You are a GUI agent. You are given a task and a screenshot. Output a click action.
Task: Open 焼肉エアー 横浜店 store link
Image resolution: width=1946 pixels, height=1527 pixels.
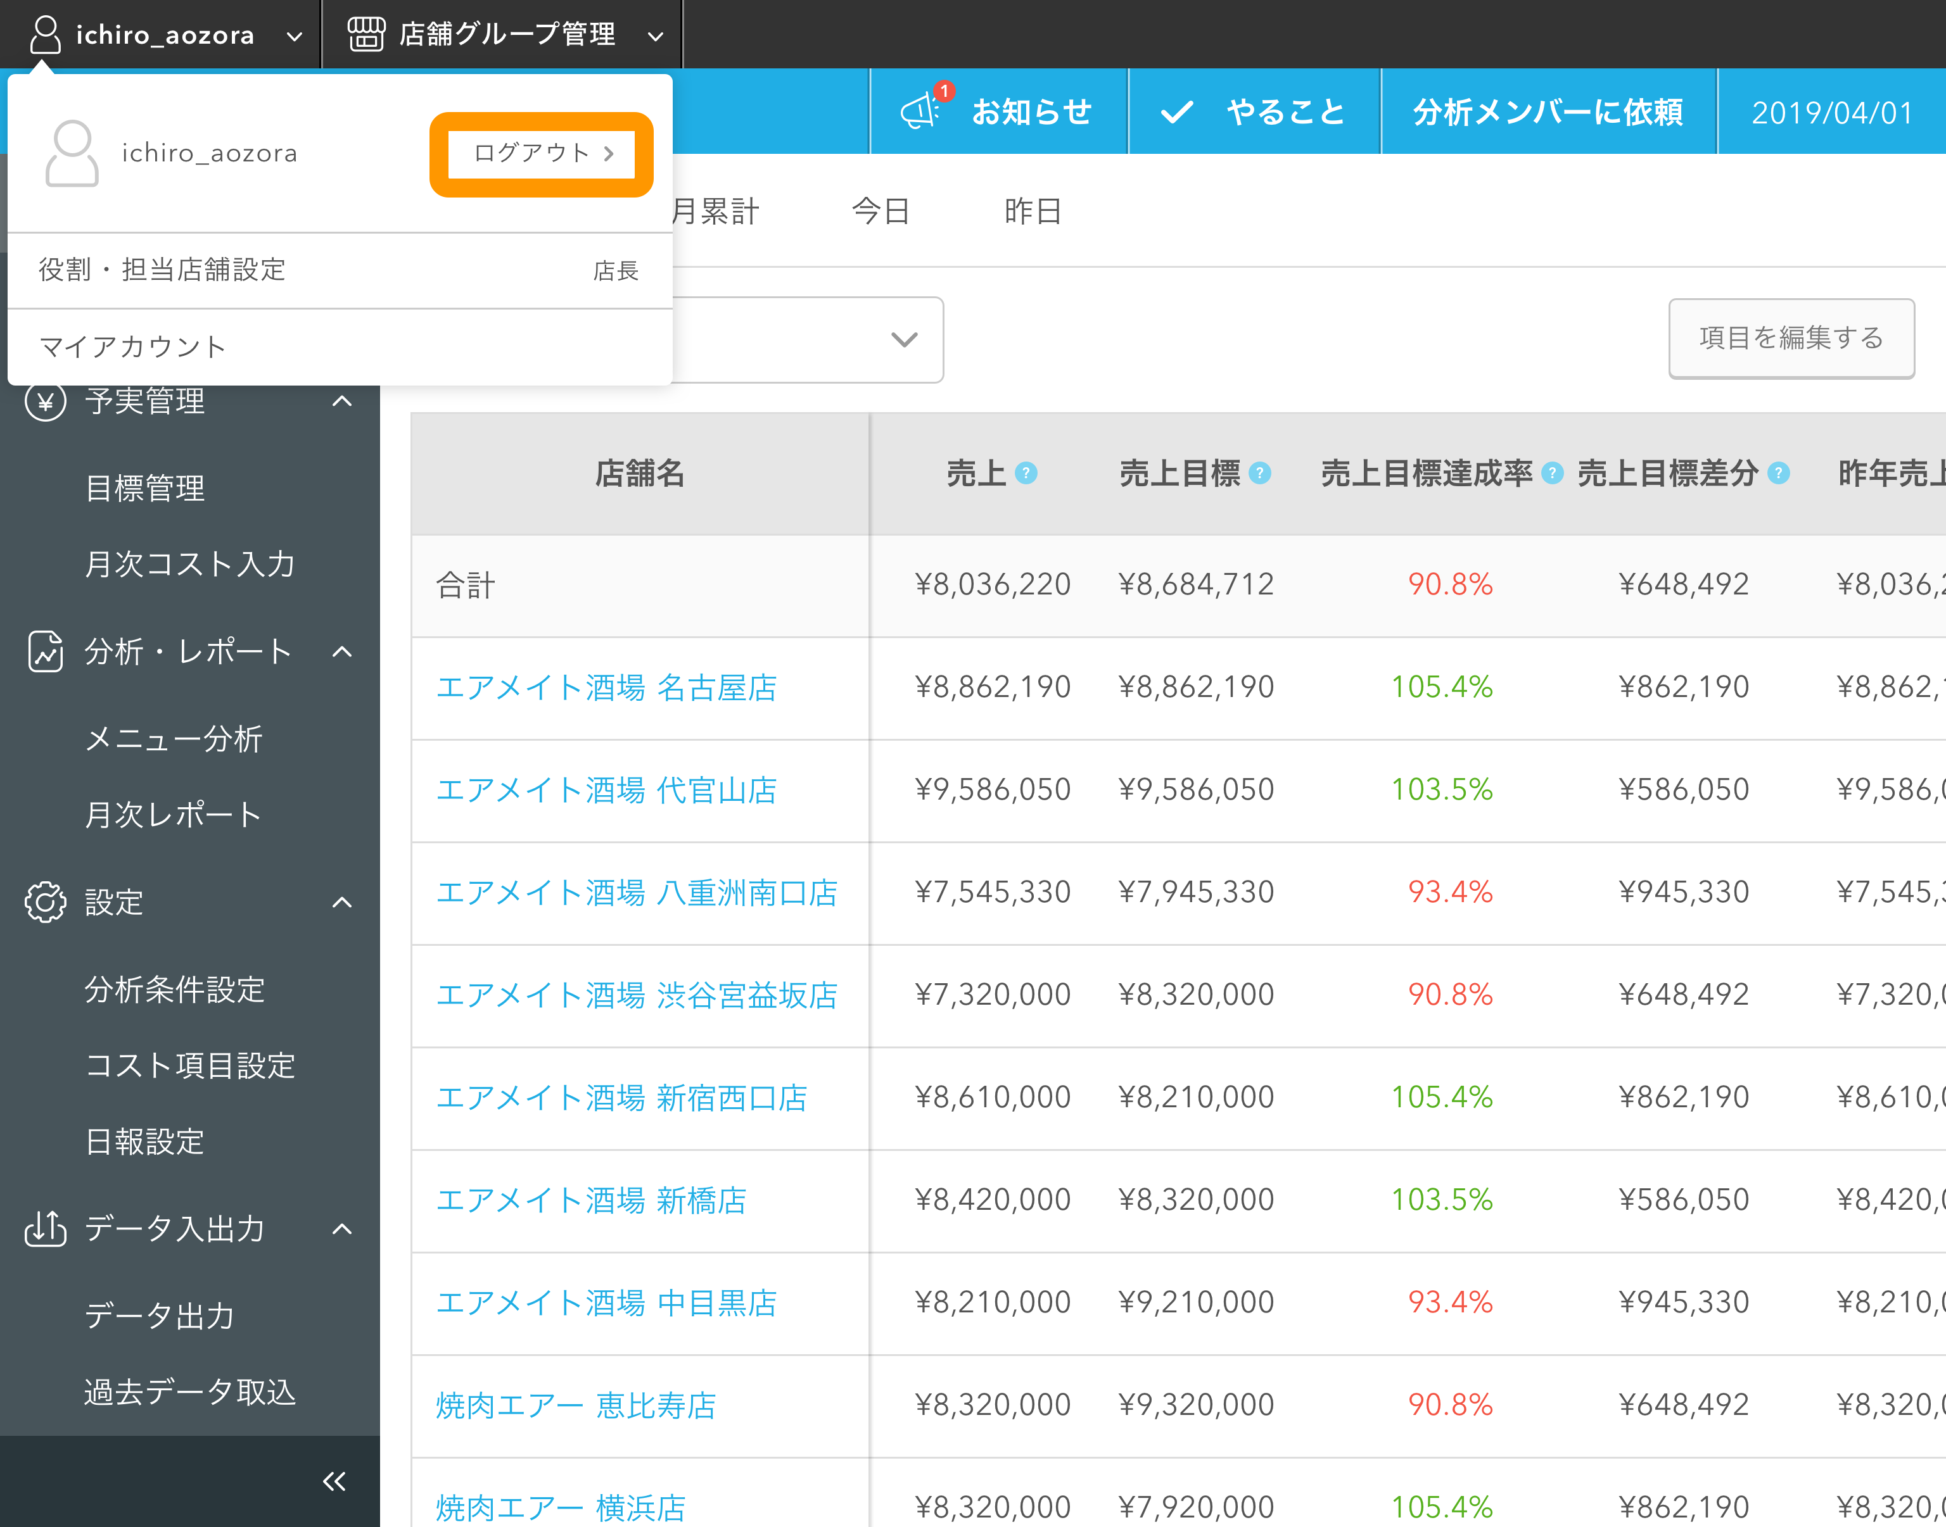561,1507
